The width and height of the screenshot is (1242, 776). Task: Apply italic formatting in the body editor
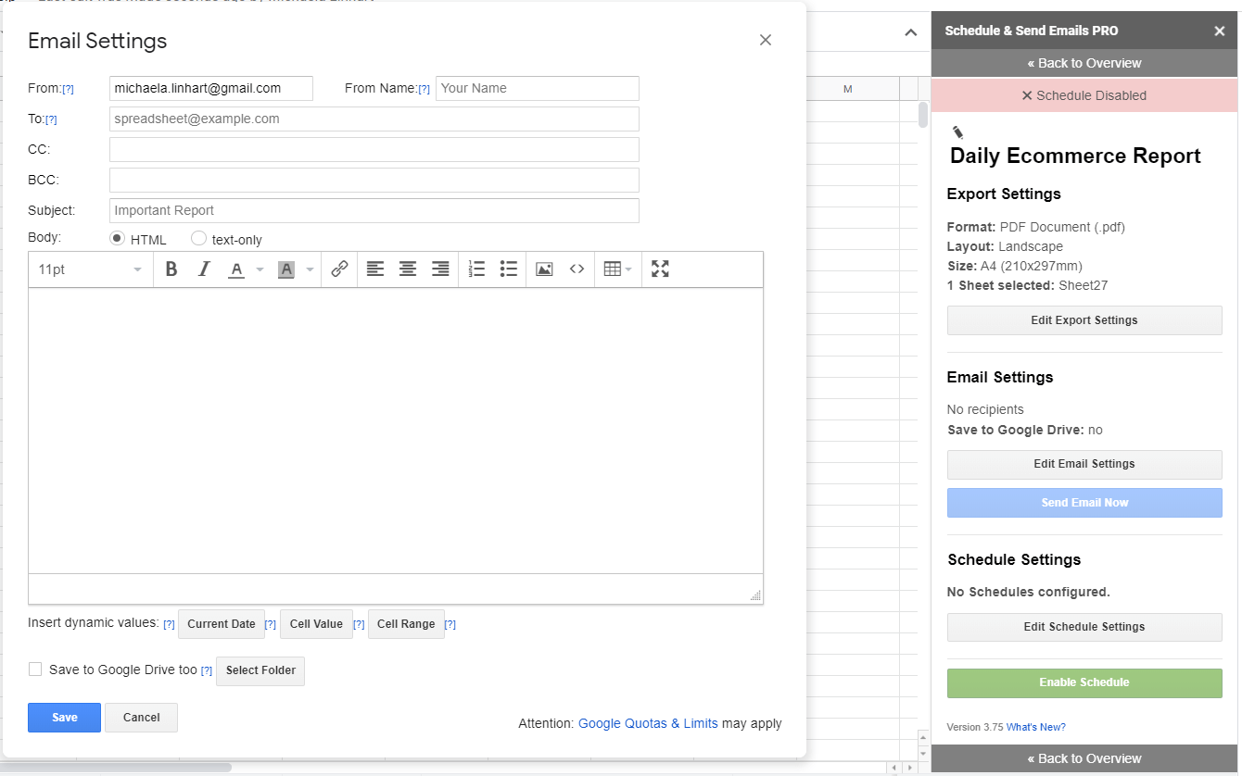coord(204,269)
